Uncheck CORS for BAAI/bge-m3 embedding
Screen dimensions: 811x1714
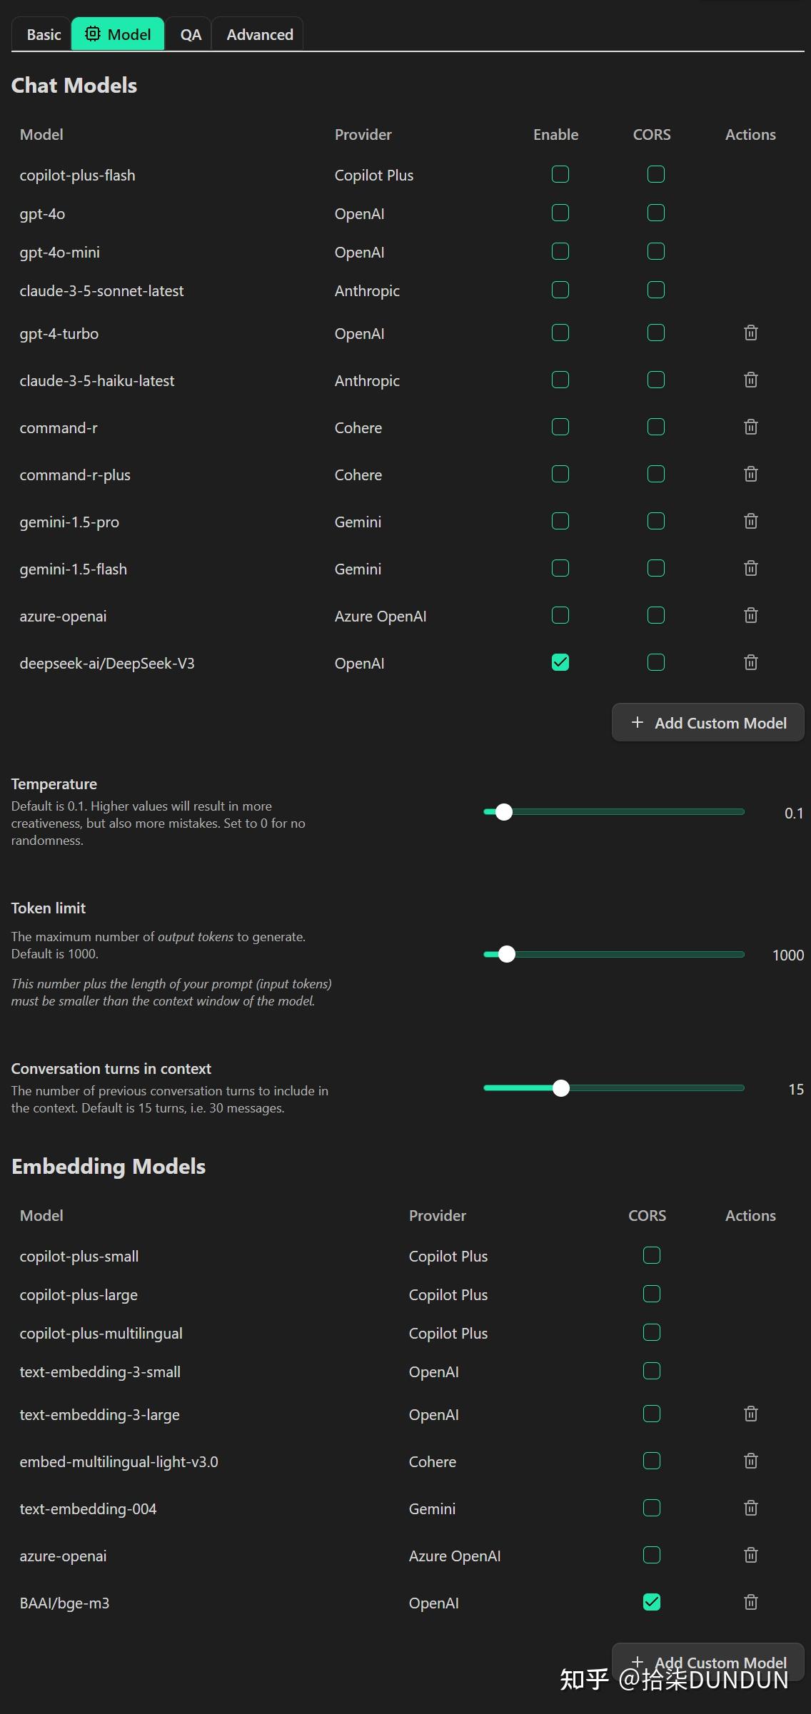652,1602
